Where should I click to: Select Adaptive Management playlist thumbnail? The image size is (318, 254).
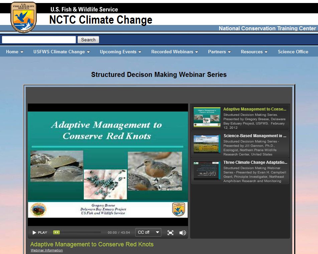pos(207,117)
